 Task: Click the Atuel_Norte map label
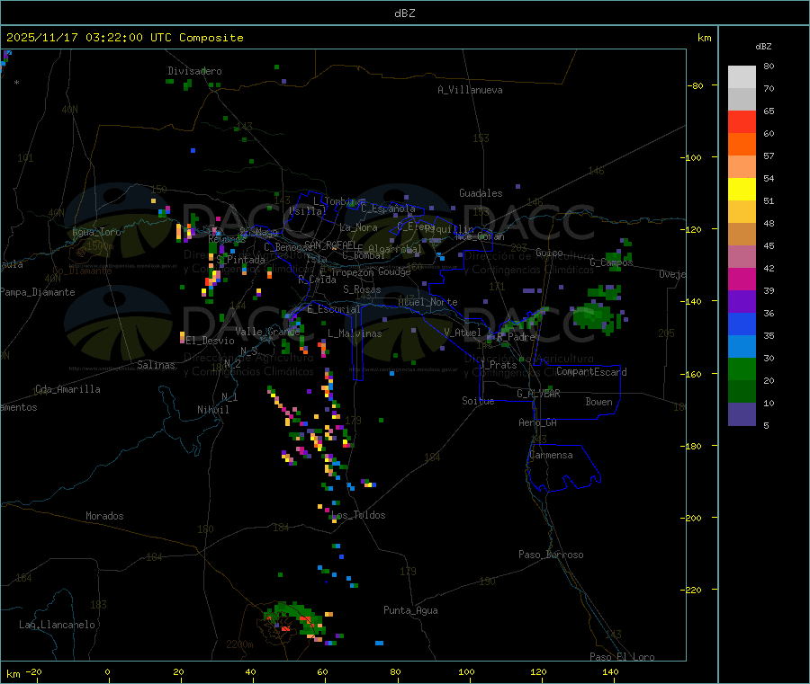427,302
